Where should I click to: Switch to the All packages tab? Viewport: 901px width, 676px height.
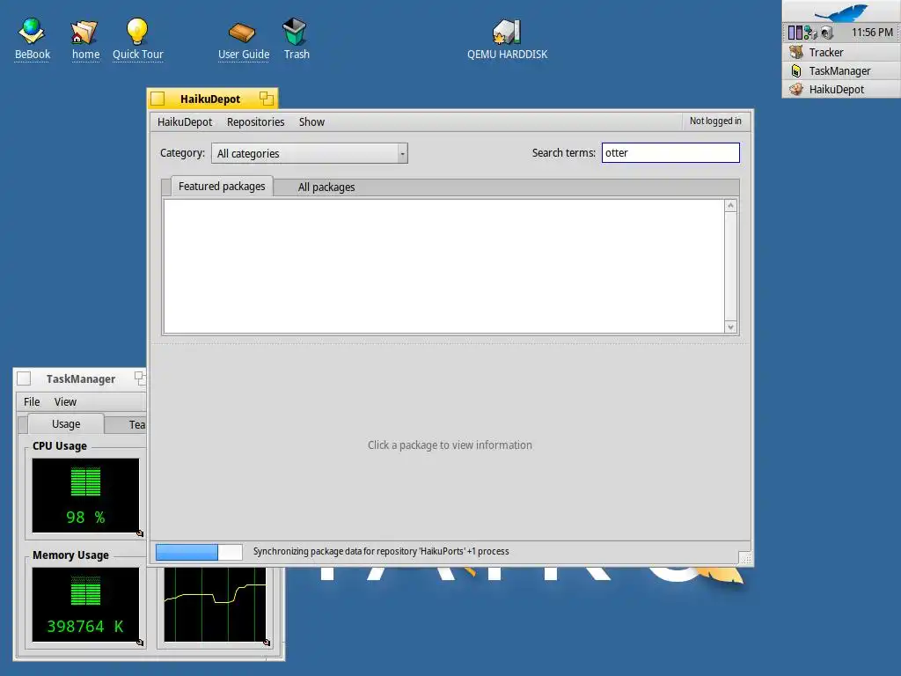click(x=326, y=187)
